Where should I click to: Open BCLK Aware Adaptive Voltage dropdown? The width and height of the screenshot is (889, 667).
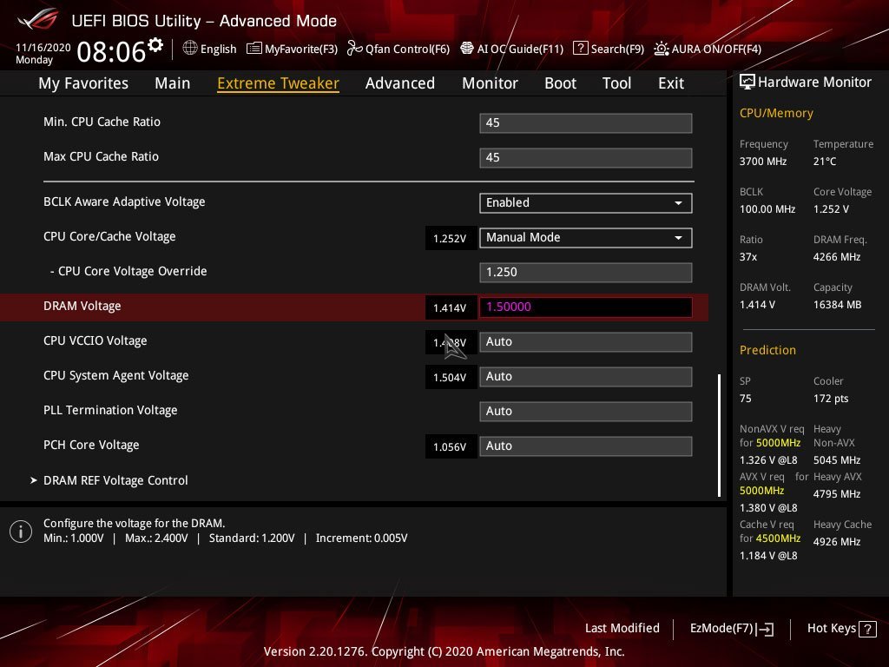tap(586, 203)
